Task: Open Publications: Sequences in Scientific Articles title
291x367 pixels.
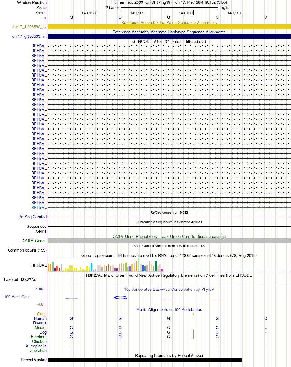Action: pos(169,222)
